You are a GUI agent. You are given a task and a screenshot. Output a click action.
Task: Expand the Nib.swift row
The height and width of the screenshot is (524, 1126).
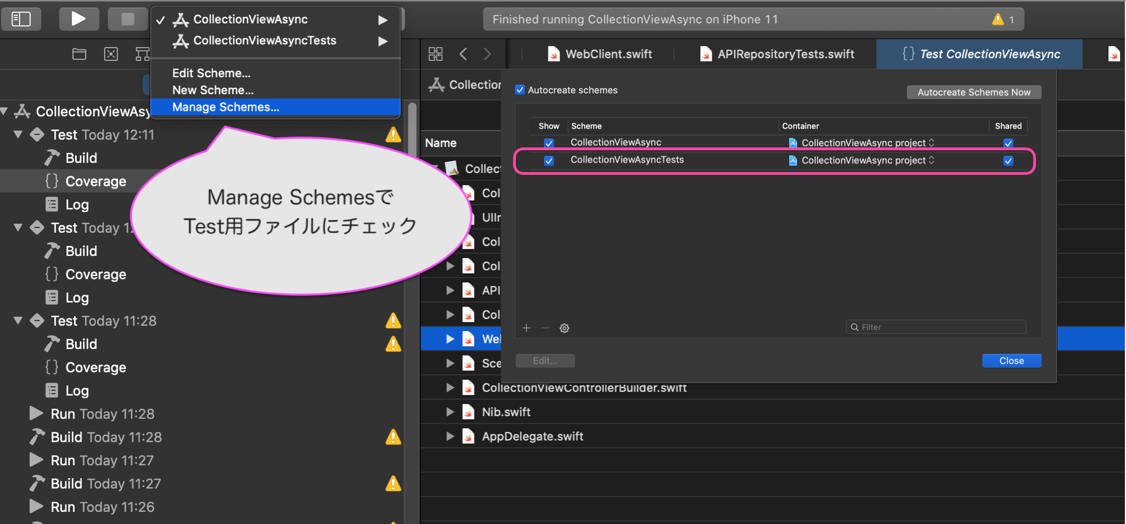(450, 412)
